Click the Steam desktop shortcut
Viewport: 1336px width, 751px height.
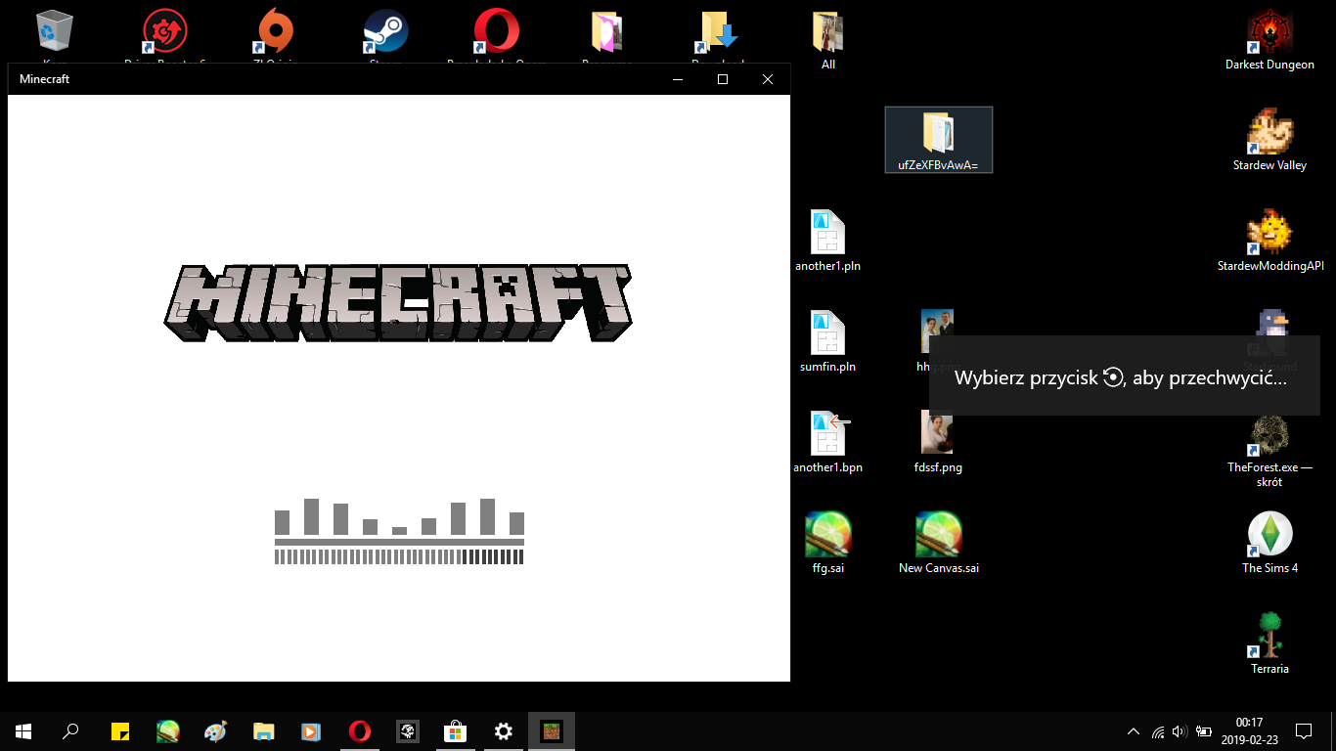tap(384, 32)
